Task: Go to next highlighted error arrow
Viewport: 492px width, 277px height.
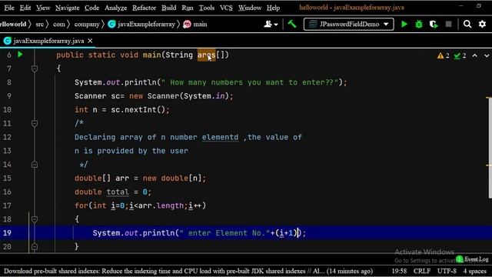Action: coord(487,55)
